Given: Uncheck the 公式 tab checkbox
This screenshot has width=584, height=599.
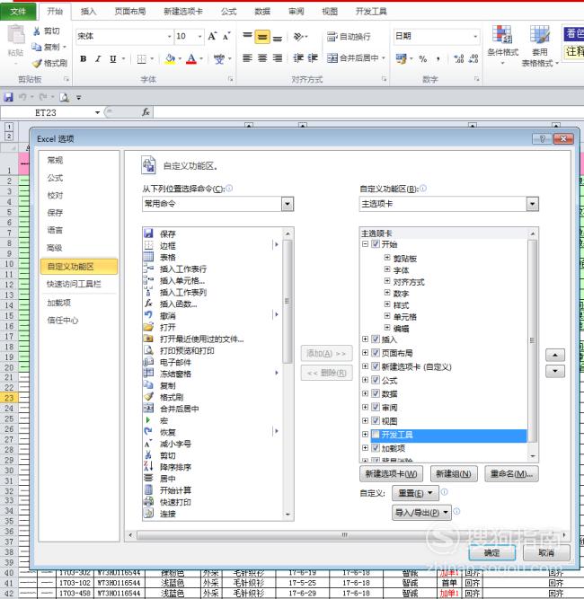Looking at the screenshot, I should click(x=376, y=380).
